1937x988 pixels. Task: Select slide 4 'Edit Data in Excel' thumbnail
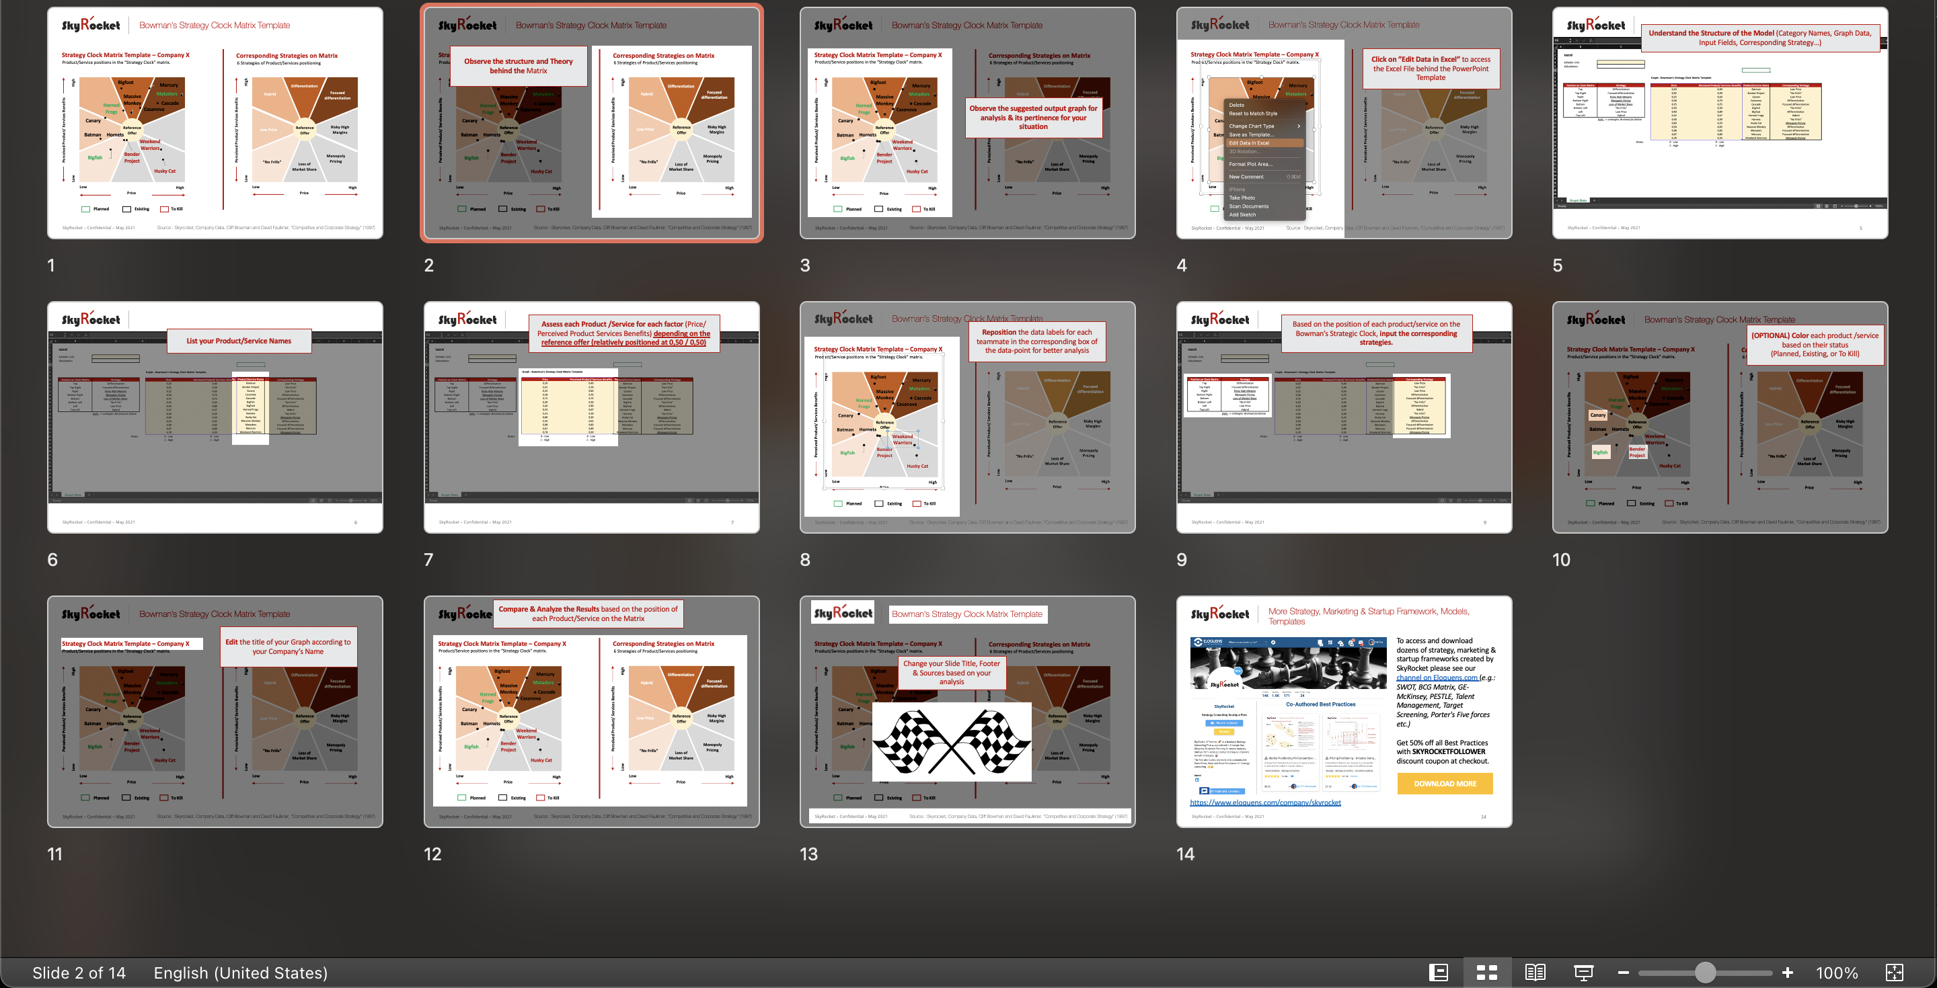pyautogui.click(x=1344, y=123)
